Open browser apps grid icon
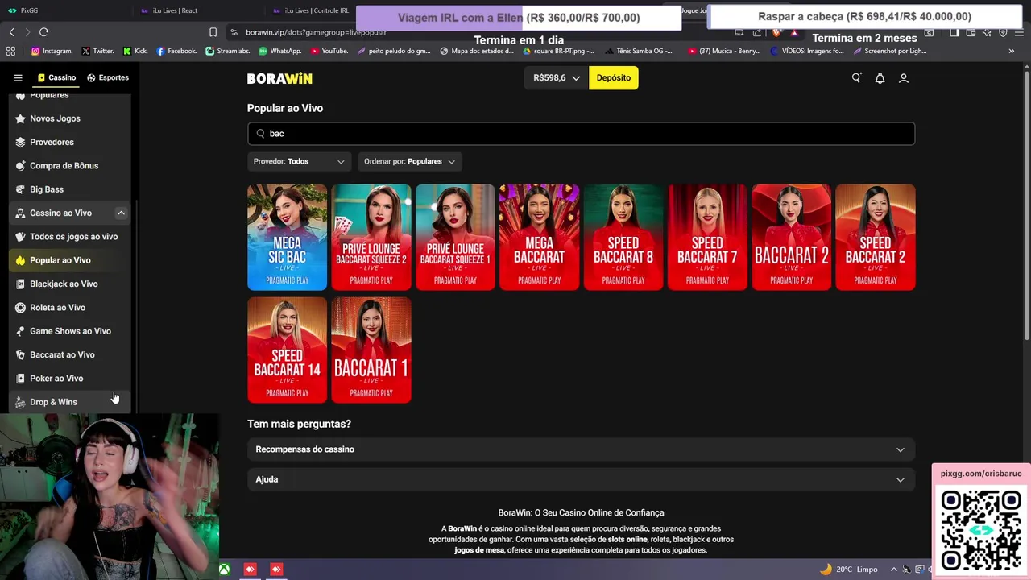The width and height of the screenshot is (1031, 580). click(10, 51)
